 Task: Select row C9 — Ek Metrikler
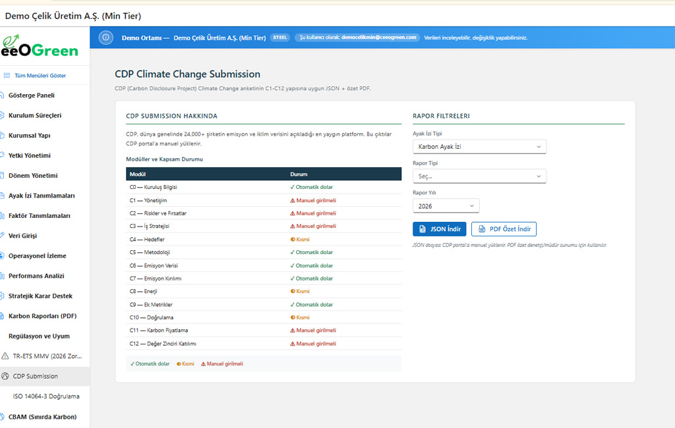[264, 305]
